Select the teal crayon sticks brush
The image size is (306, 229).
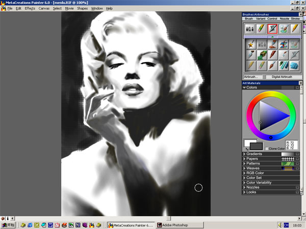coord(284,66)
